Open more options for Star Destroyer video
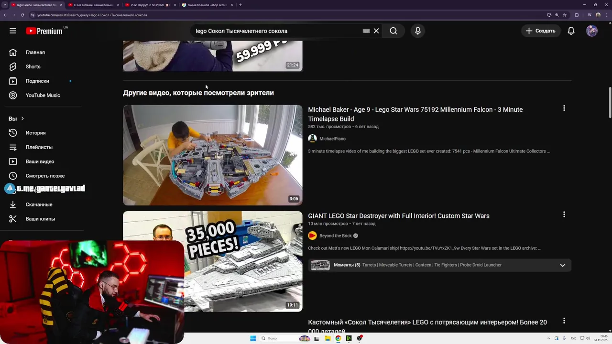612x344 pixels. 564,215
